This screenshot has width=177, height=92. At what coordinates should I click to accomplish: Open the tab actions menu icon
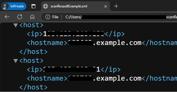tap(33, 6)
